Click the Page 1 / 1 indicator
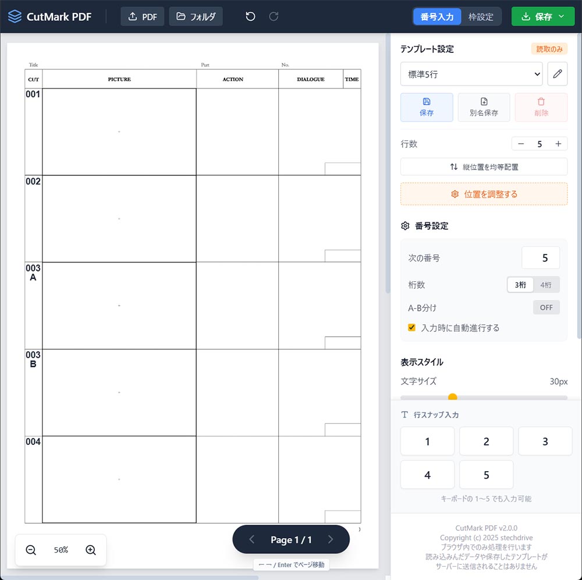 pos(291,539)
